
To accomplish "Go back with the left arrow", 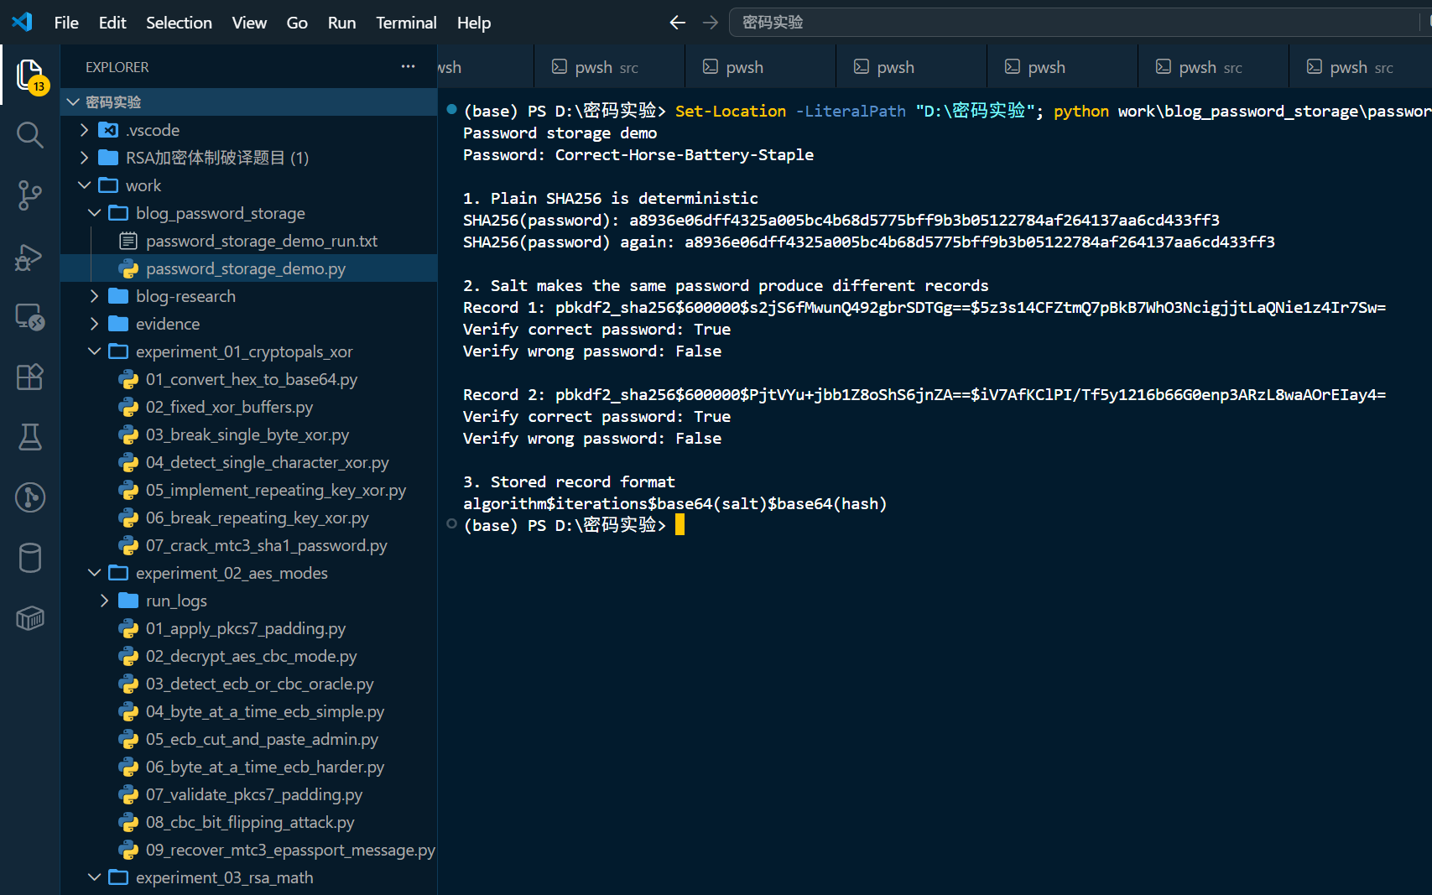I will 678,23.
